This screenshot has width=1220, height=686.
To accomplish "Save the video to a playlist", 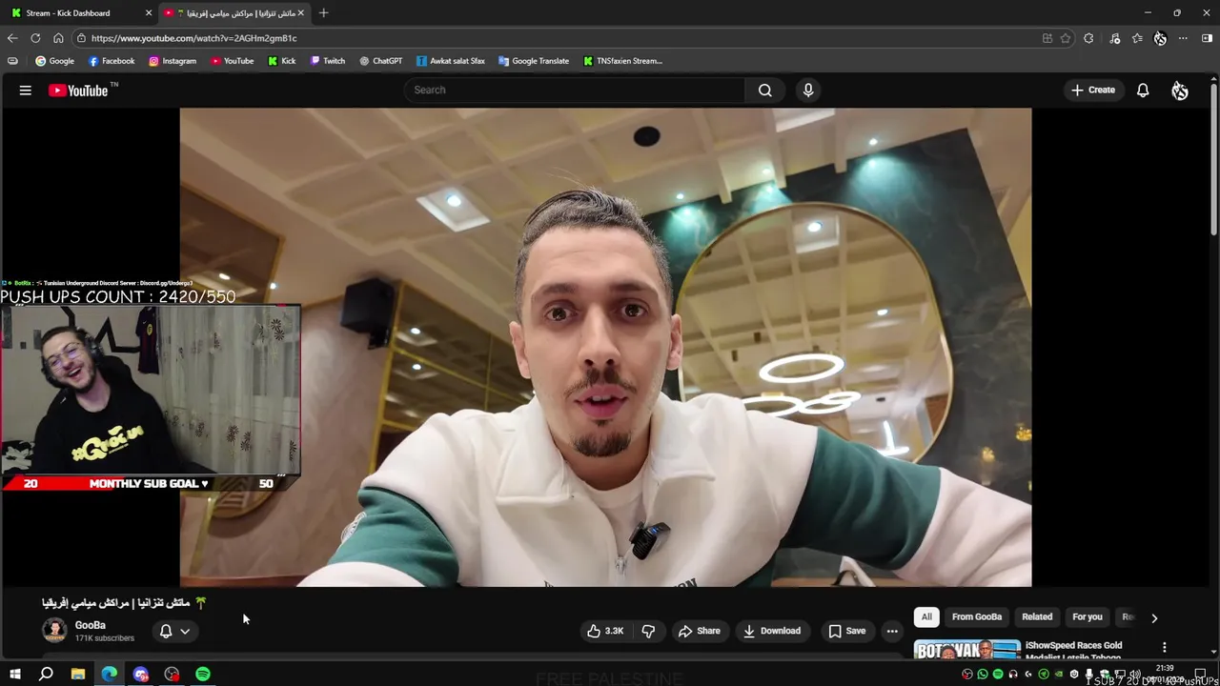I will (x=846, y=631).
